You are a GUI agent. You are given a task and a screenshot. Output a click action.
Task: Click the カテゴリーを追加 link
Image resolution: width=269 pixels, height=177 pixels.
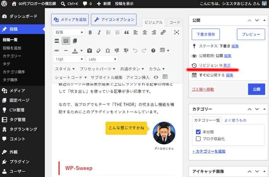click(209, 151)
